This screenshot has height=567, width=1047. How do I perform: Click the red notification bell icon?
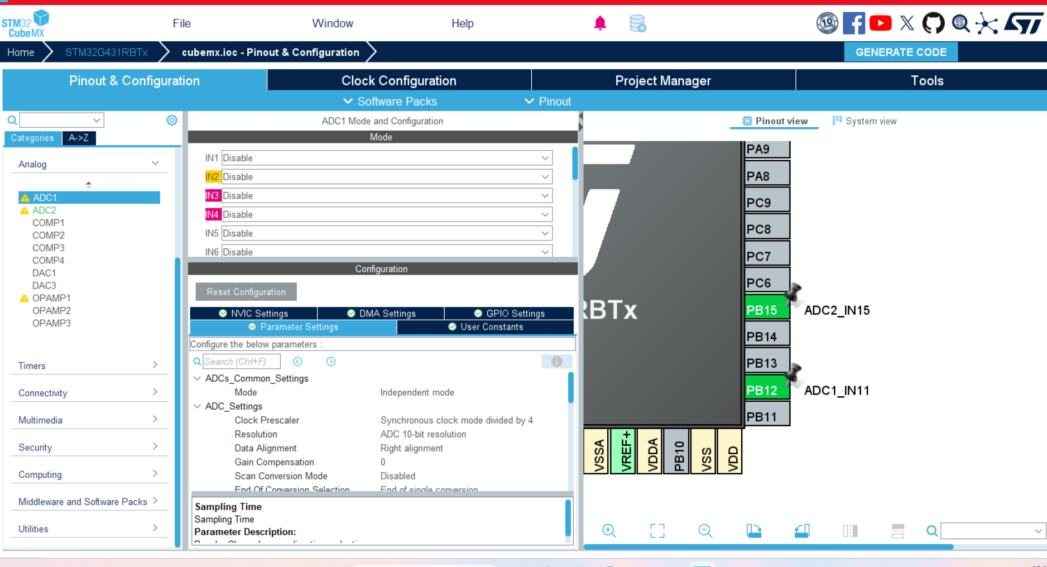click(600, 23)
